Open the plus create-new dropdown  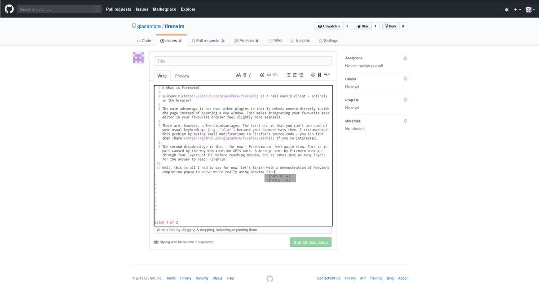[517, 9]
